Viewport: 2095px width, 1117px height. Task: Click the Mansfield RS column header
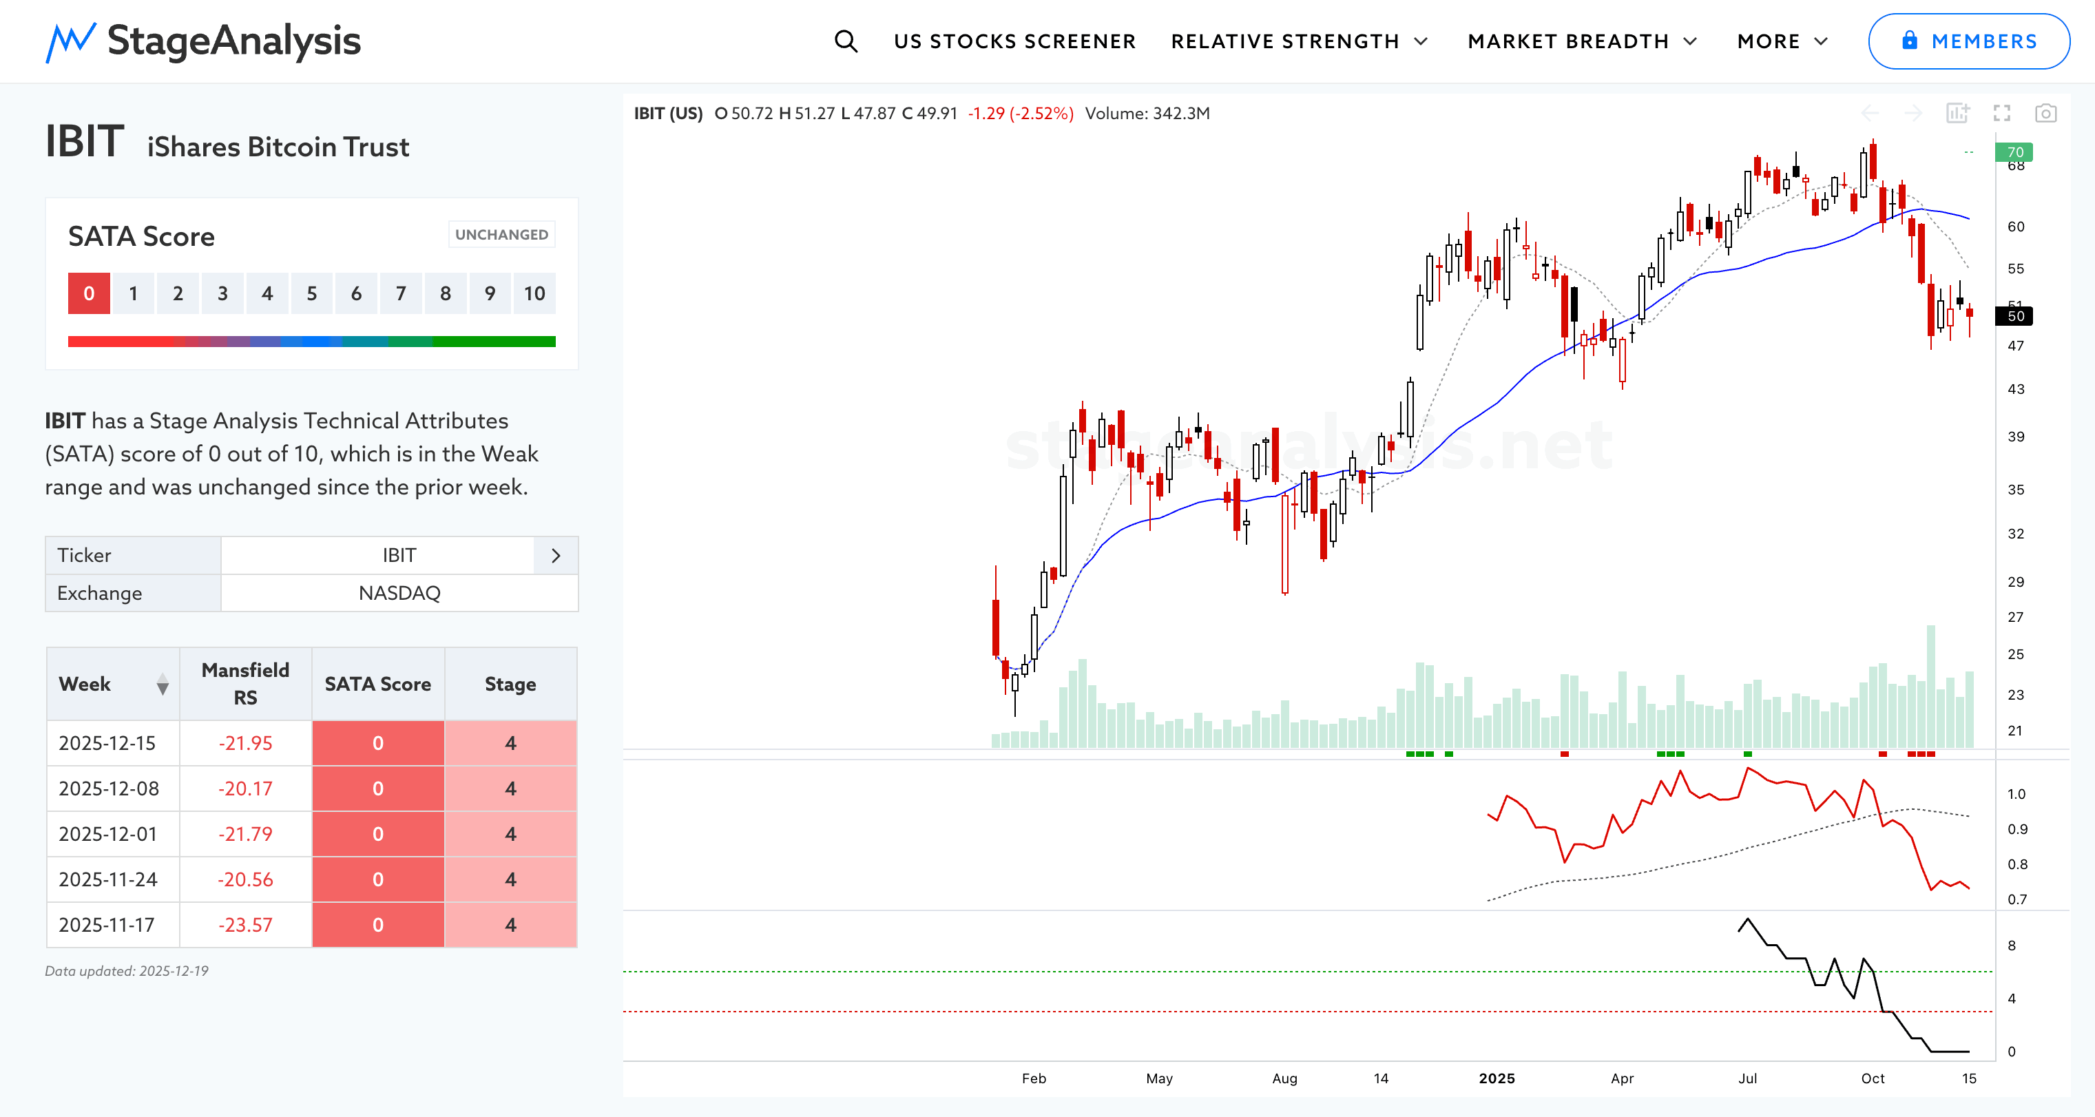point(244,684)
